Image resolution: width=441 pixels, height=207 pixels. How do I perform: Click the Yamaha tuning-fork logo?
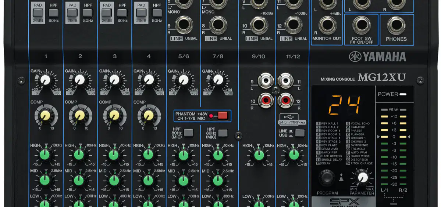point(355,57)
